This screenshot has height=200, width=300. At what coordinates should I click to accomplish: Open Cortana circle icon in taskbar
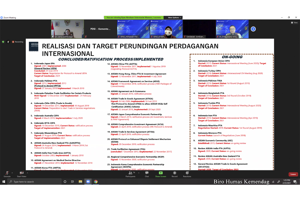pyautogui.click(x=65, y=182)
